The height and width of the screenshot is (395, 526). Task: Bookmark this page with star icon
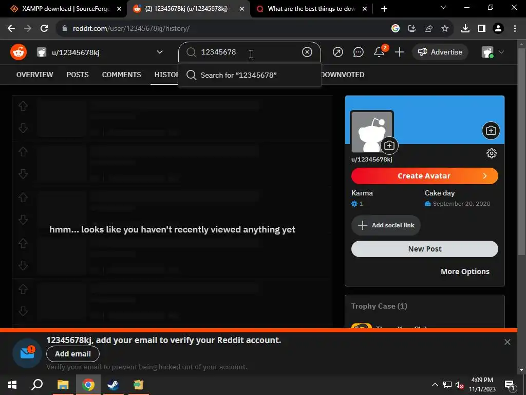[x=445, y=29]
